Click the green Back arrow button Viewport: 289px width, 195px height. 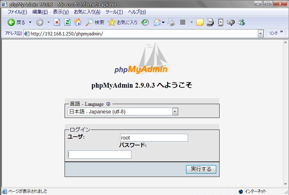(x=11, y=23)
